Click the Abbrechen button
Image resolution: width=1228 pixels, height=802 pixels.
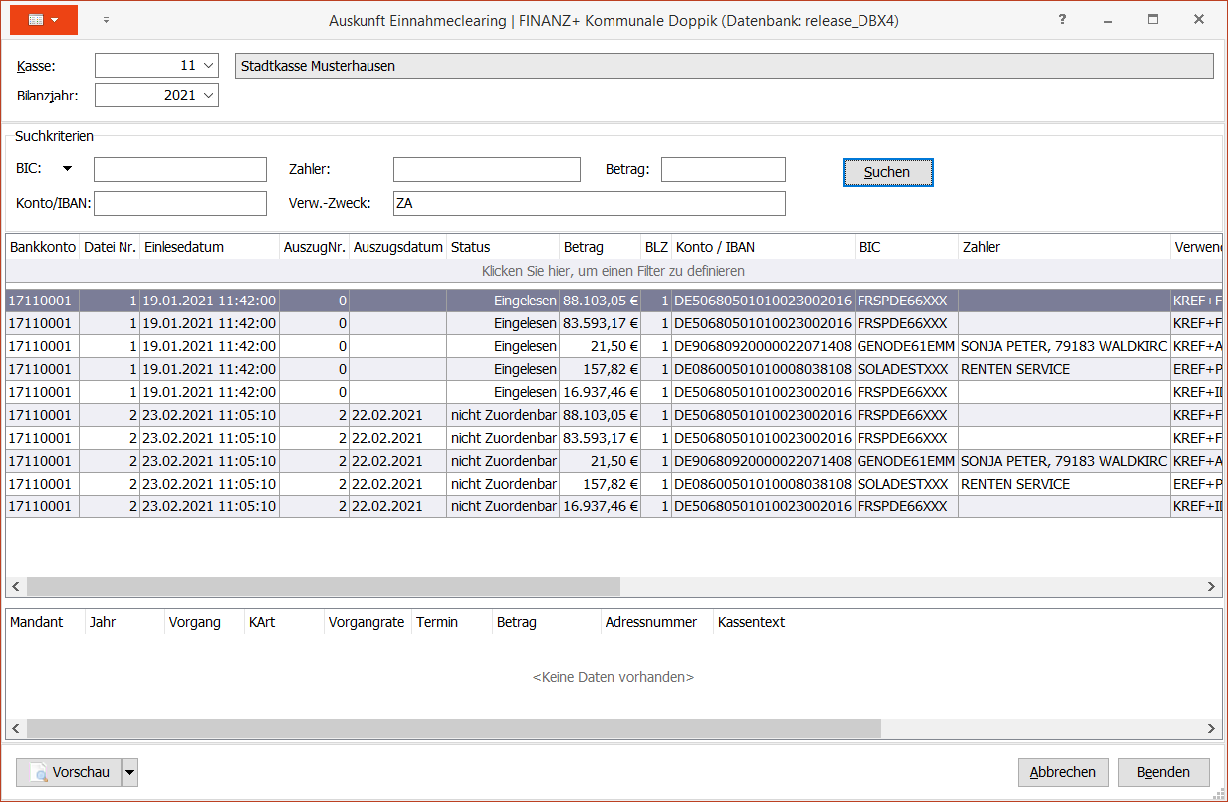coord(1063,772)
